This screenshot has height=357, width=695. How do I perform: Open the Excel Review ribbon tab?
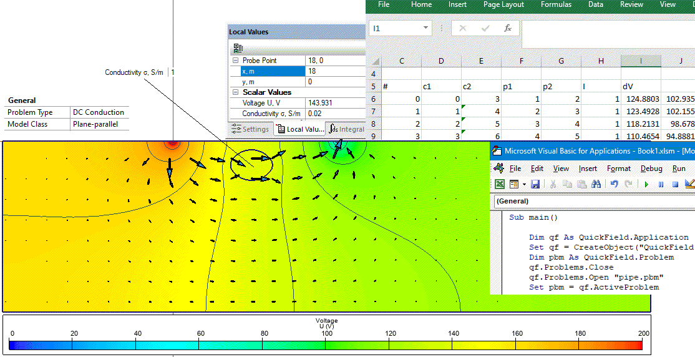click(x=631, y=4)
